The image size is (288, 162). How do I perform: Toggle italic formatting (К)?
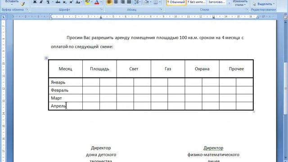[41, 2]
